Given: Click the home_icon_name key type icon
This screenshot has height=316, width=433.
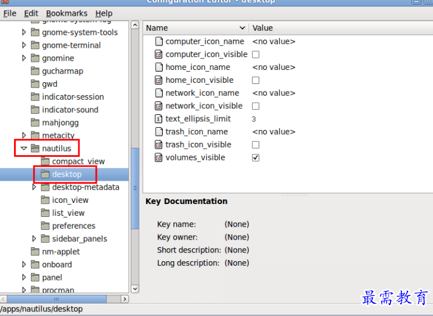Looking at the screenshot, I should [159, 67].
